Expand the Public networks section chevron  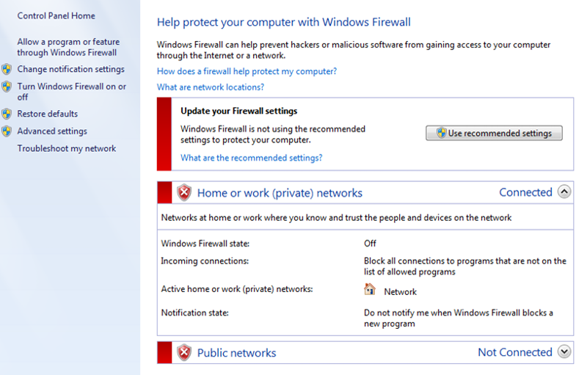[x=564, y=352]
